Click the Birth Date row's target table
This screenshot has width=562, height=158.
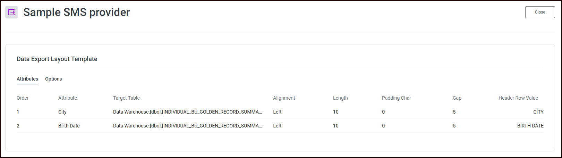pyautogui.click(x=187, y=126)
